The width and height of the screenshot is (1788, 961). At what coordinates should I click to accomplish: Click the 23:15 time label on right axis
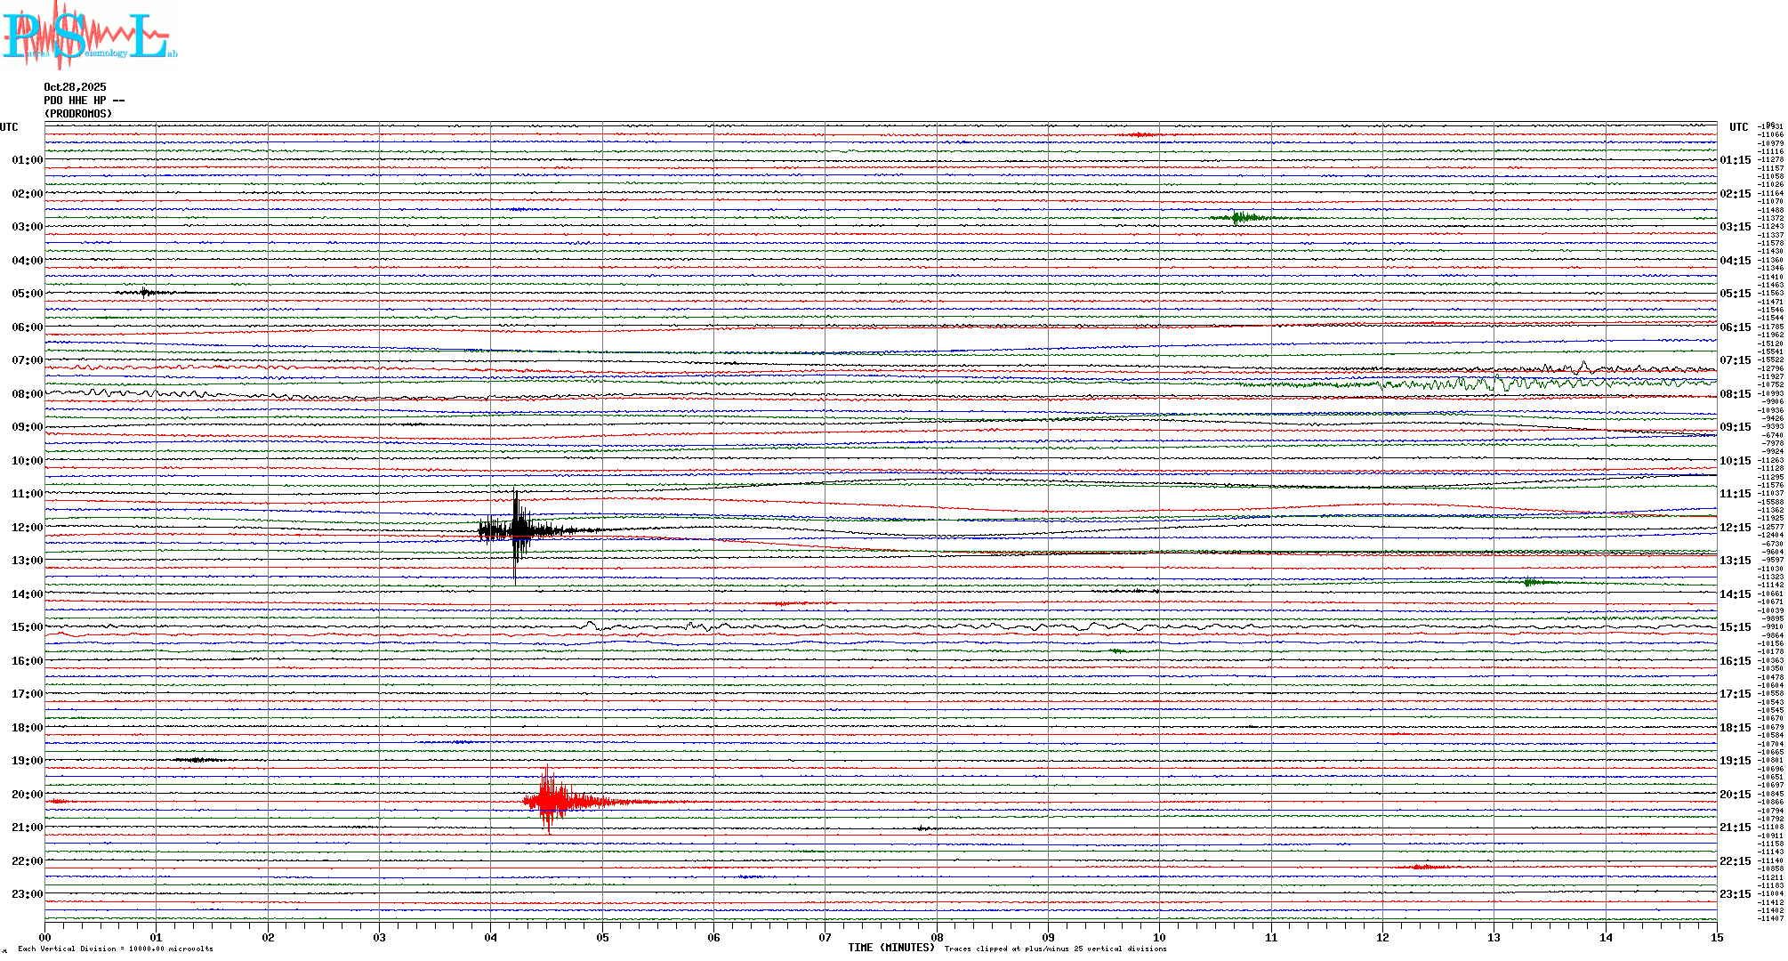click(1735, 894)
